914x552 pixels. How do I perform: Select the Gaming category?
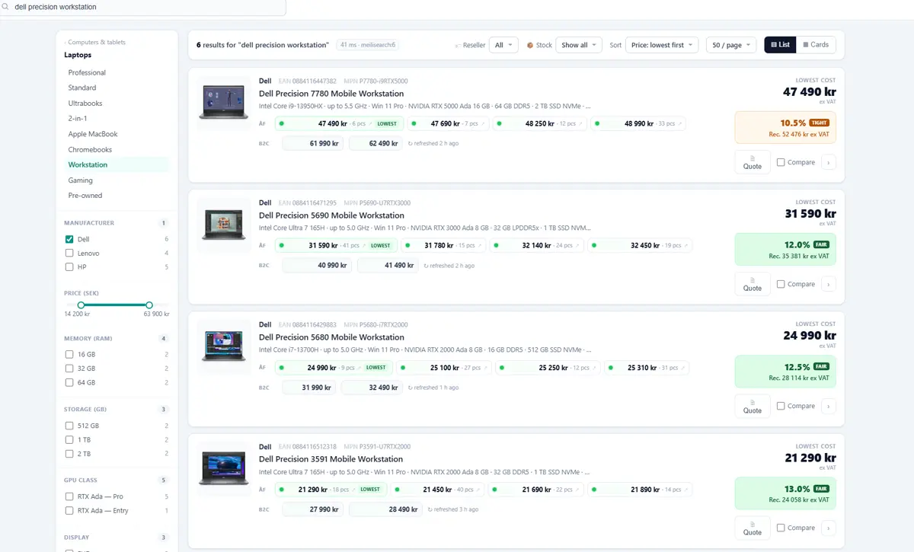point(81,180)
